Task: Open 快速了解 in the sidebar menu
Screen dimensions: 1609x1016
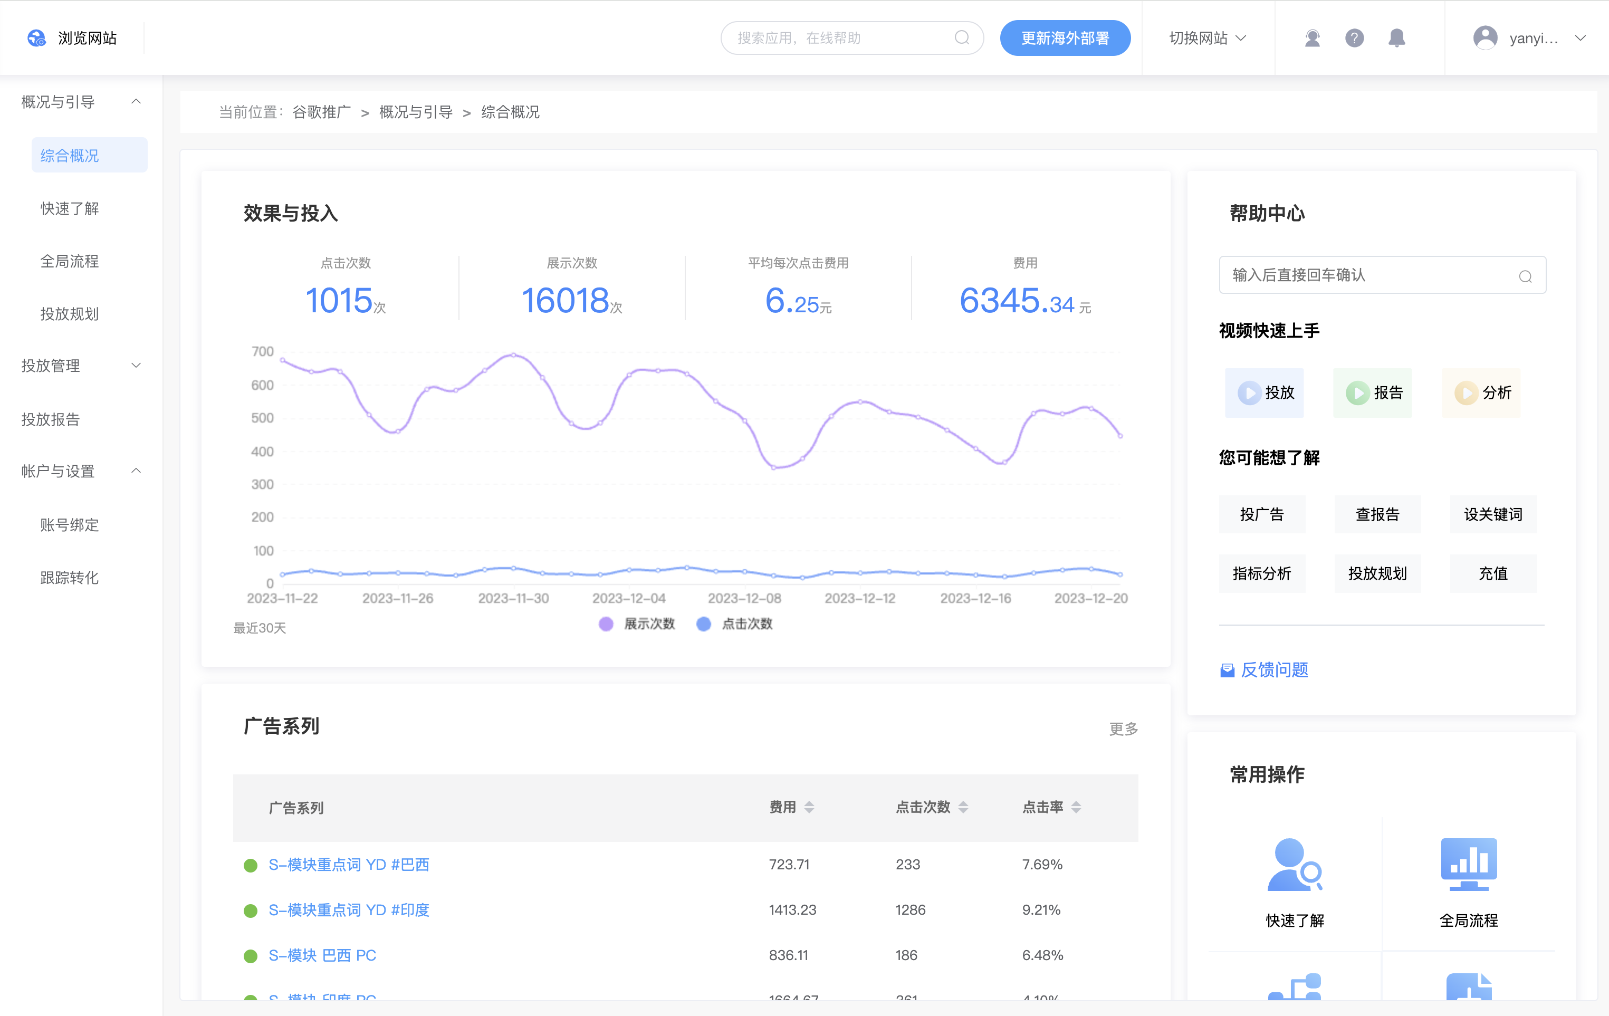Action: [70, 208]
